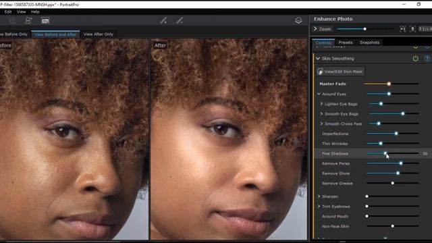Click the Remove Pores label
432x243 pixels.
coord(336,163)
